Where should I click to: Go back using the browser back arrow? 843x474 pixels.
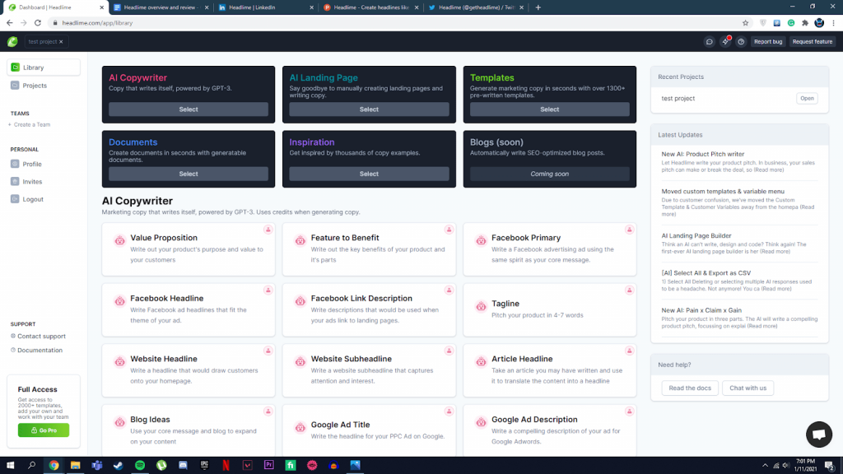coord(10,23)
